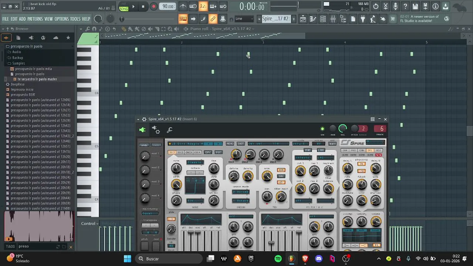This screenshot has height=266, width=473.
Task: Toggle typing keyboard to piano icon
Action: [183, 19]
